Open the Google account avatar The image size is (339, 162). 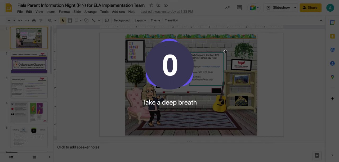pos(330,8)
